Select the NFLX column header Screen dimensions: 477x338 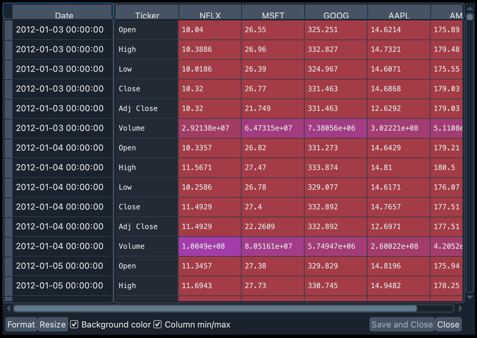coord(210,15)
